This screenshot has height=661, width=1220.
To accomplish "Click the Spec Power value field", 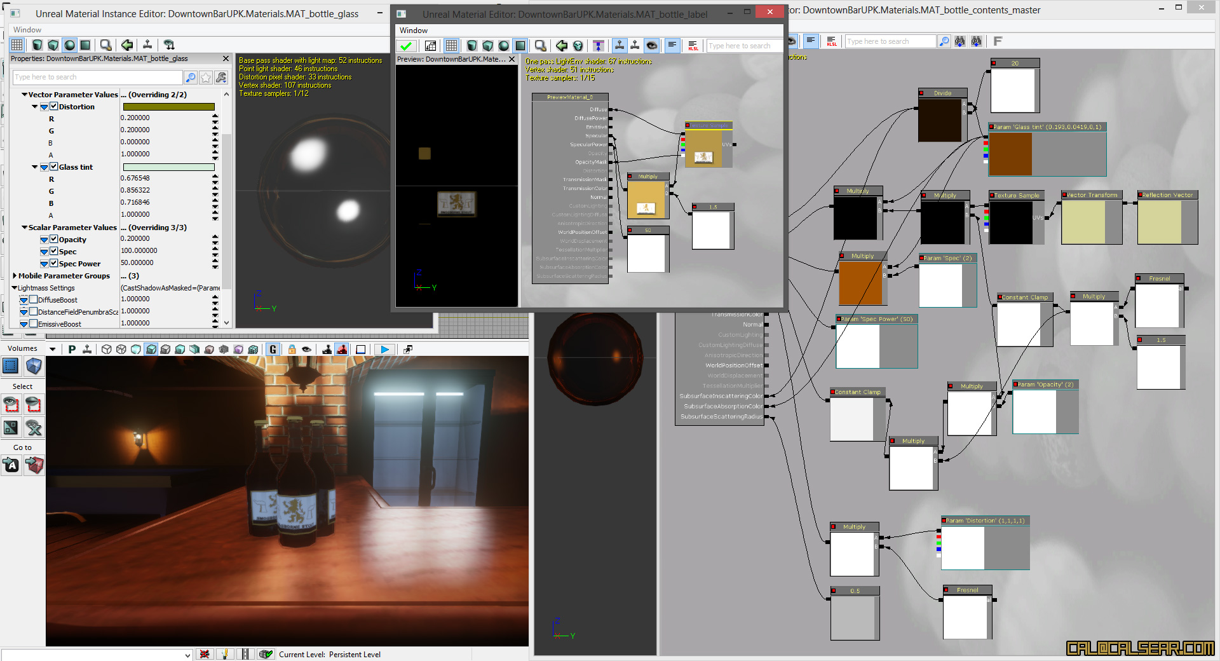I will click(x=165, y=263).
